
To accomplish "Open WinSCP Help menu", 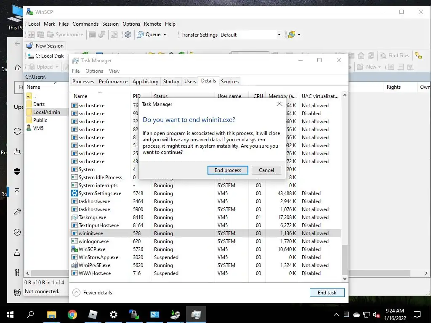I will [170, 24].
